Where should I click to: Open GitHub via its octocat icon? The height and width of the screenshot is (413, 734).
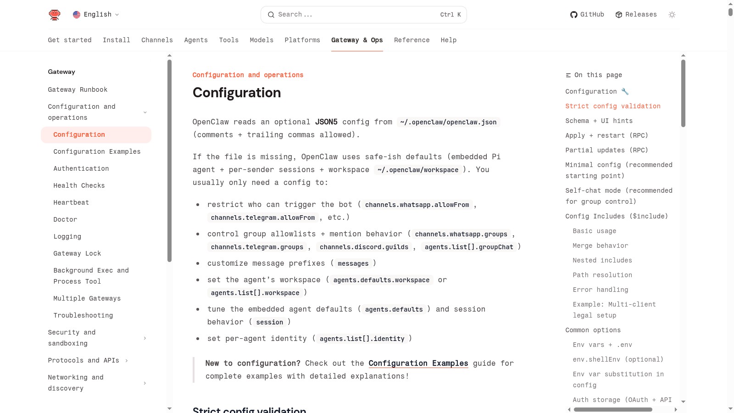pos(573,15)
